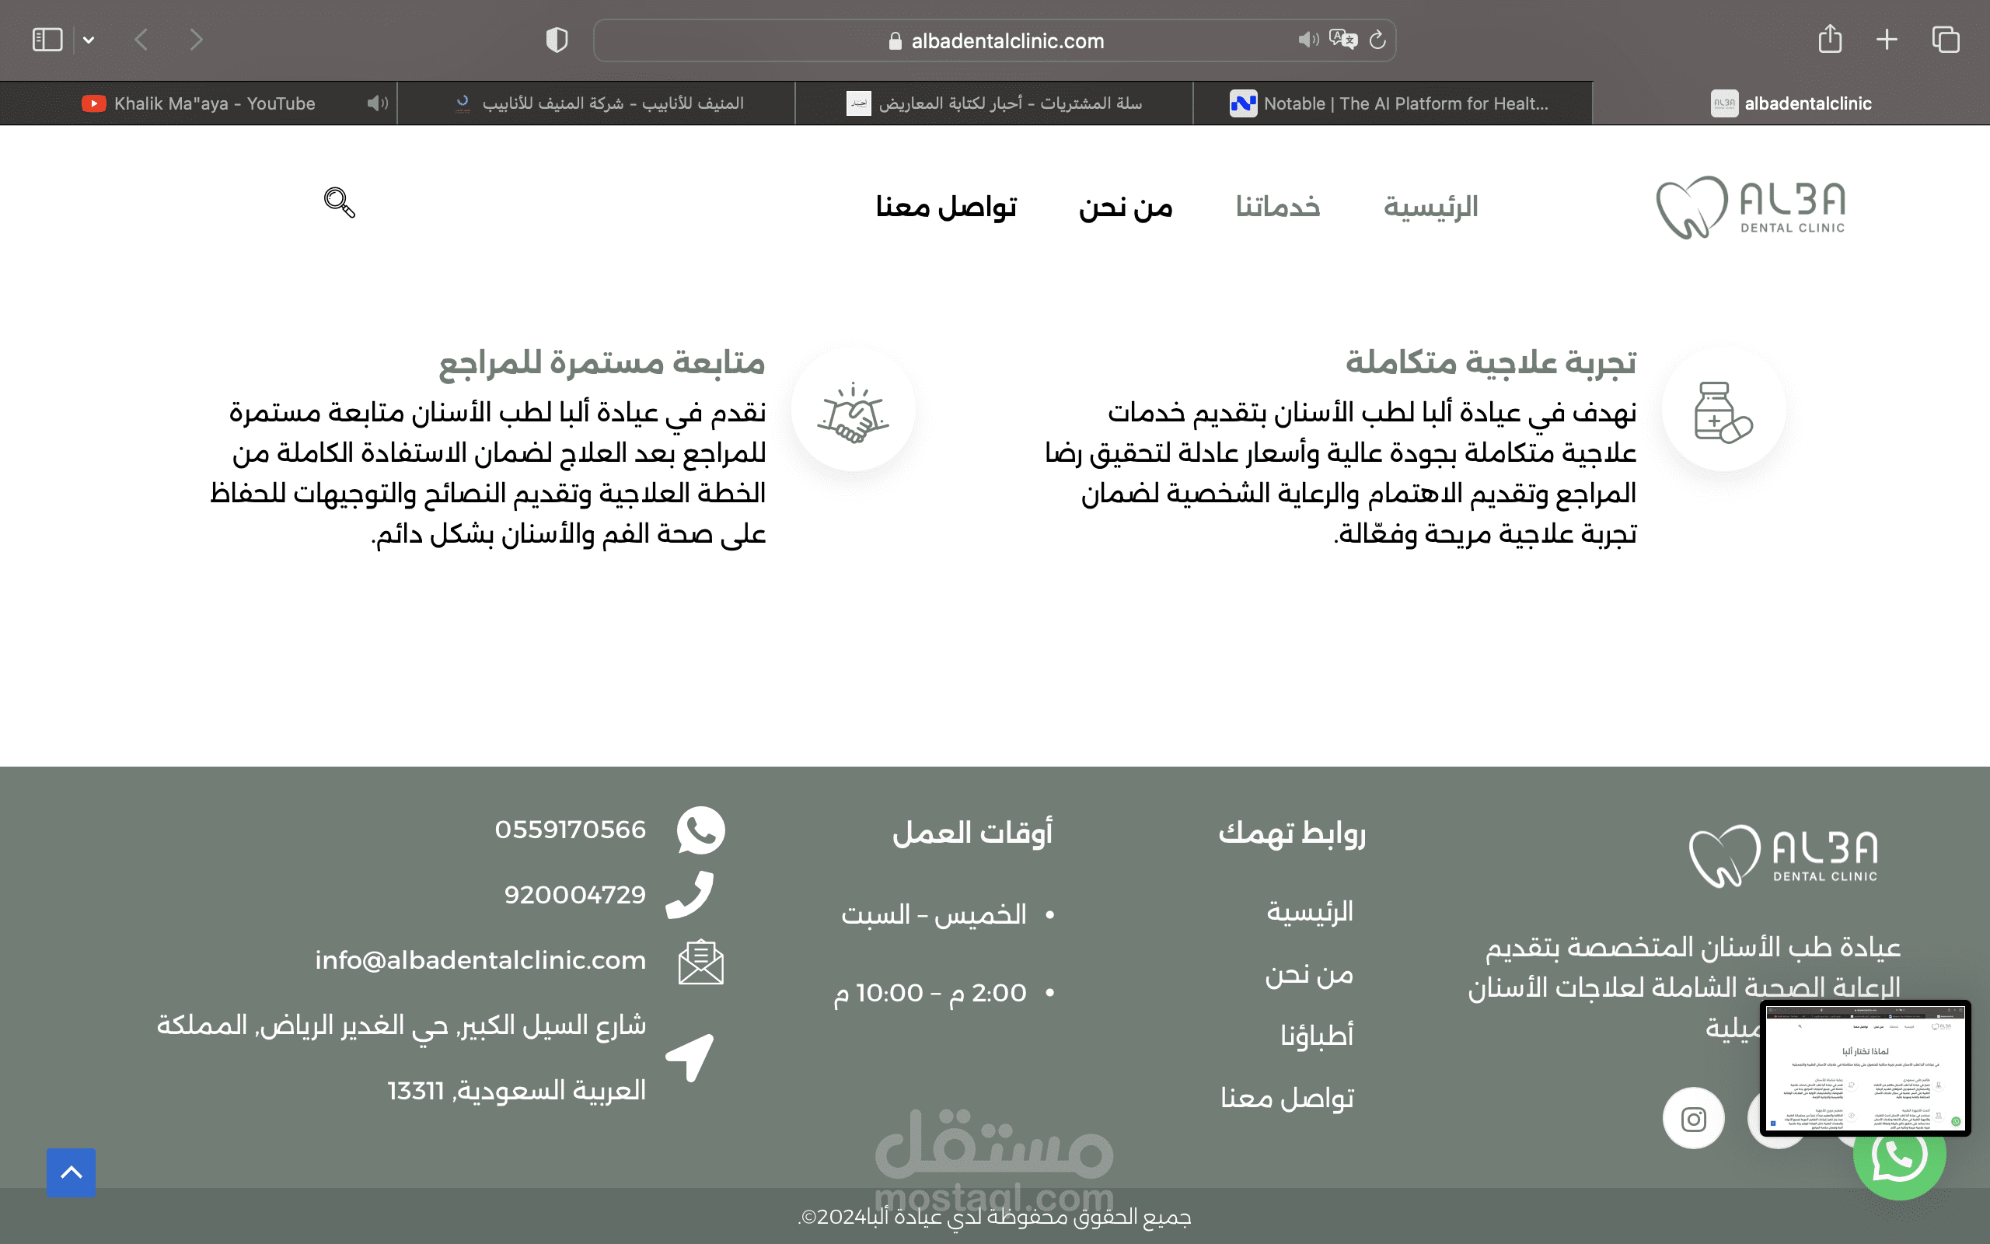Open the Instagram icon in footer
The height and width of the screenshot is (1244, 1990).
(1693, 1119)
